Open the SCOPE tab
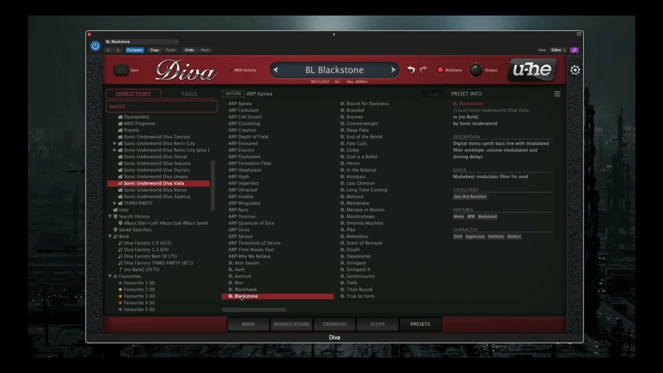This screenshot has height=373, width=663. [378, 324]
